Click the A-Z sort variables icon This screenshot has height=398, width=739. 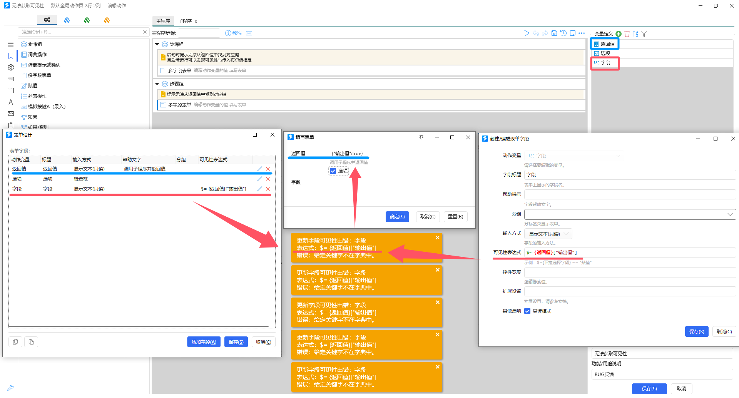635,34
